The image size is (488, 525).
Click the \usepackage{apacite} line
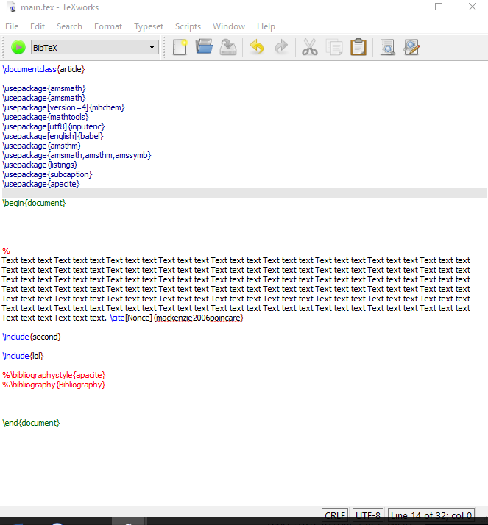[41, 184]
